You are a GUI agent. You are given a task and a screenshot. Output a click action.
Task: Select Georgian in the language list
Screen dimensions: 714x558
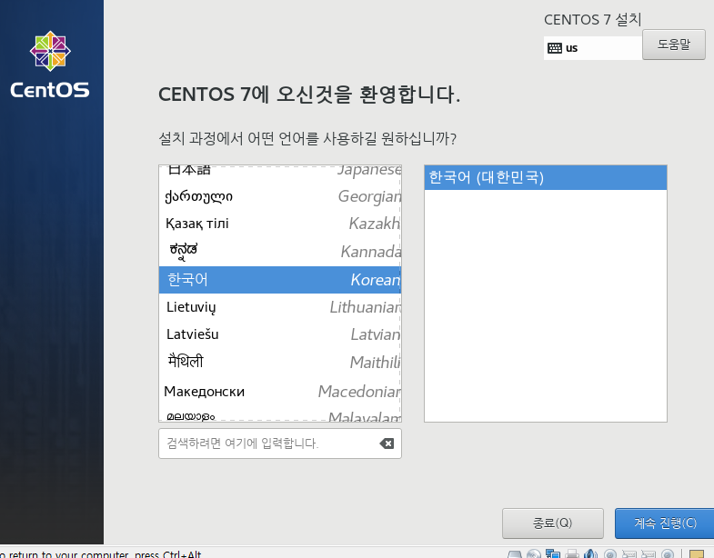point(280,196)
